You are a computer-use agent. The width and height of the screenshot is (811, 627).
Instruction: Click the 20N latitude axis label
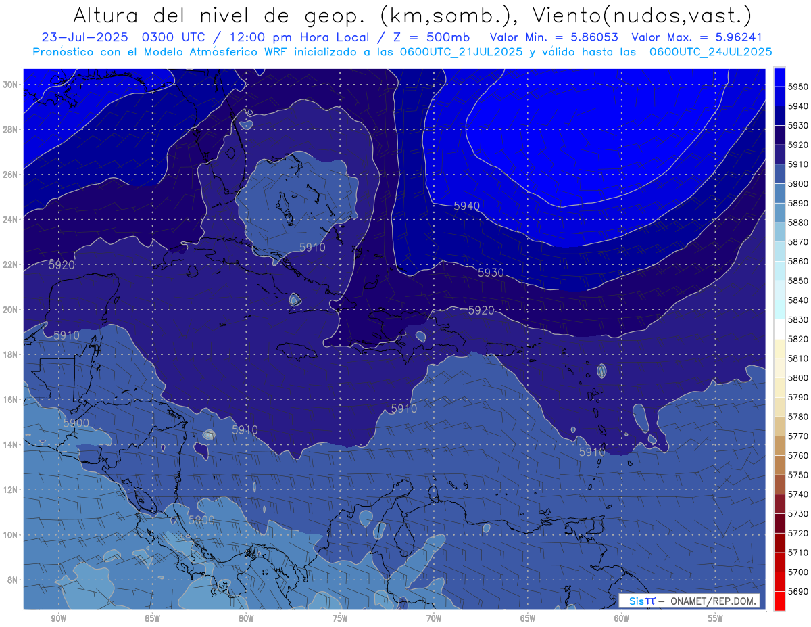point(11,310)
